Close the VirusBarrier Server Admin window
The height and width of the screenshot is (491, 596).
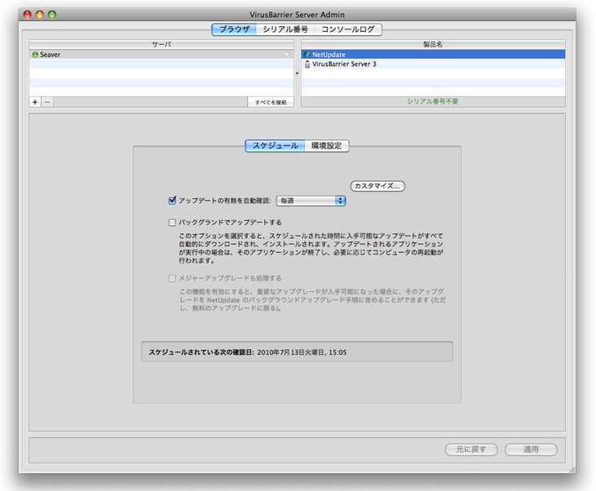click(x=28, y=15)
